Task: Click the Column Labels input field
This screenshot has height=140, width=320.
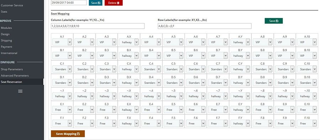Action: click(98, 26)
